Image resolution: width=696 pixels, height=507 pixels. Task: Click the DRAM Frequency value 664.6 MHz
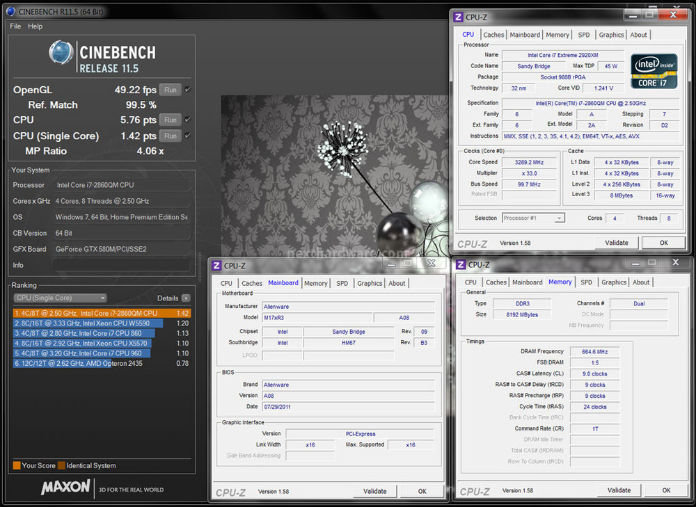[595, 352]
